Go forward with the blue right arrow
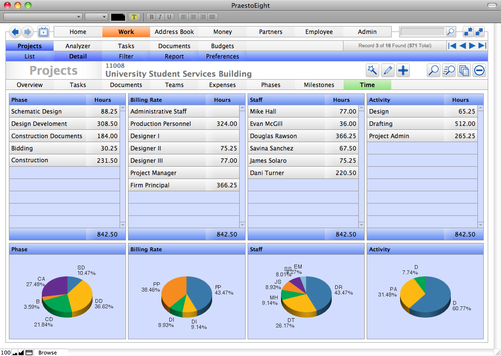Screen dimensions: 501x356 pyautogui.click(x=28, y=32)
